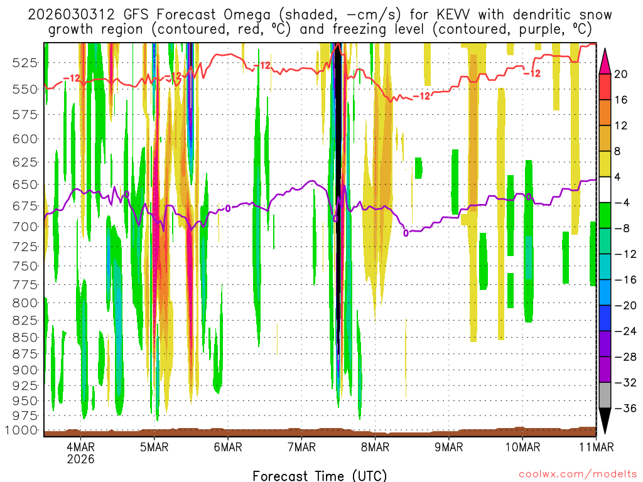This screenshot has width=643, height=482.
Task: Click the 875 pressure level label
Action: pos(24,354)
